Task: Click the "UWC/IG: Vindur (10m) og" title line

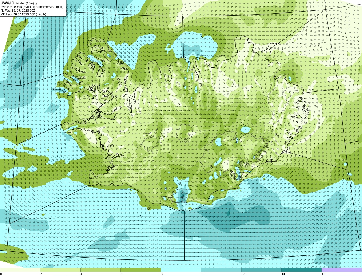Action: tap(20, 3)
